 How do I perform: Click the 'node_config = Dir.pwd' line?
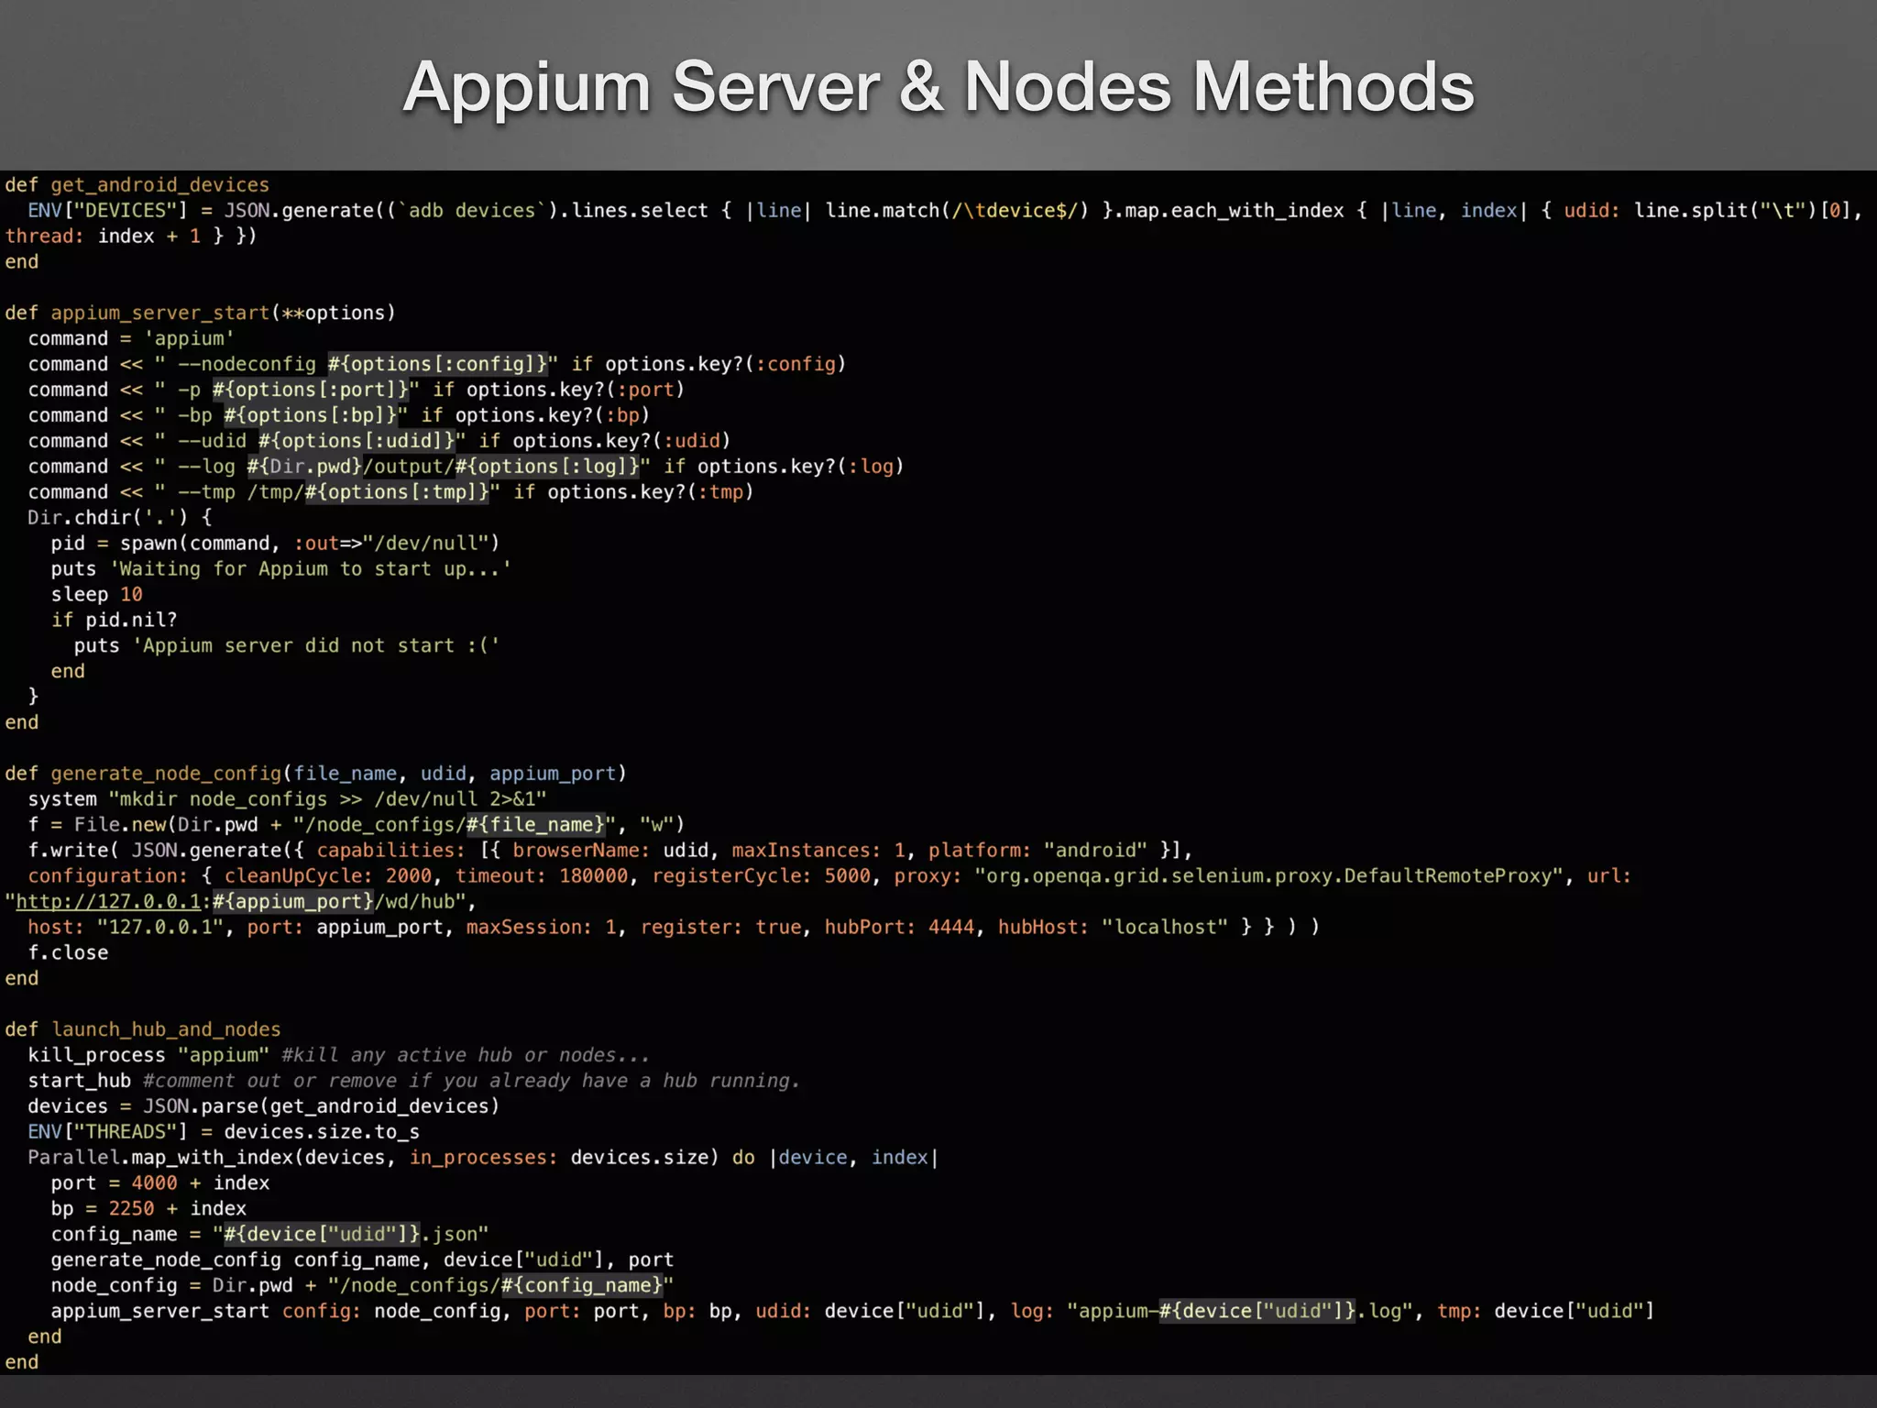pyautogui.click(x=362, y=1286)
